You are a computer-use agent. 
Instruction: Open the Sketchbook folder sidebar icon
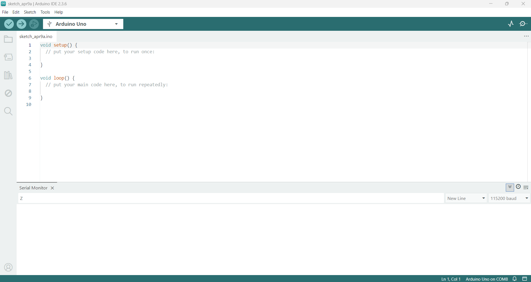click(8, 39)
